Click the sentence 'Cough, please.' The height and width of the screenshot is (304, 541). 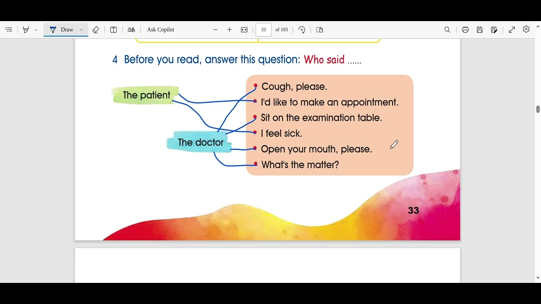coord(294,87)
